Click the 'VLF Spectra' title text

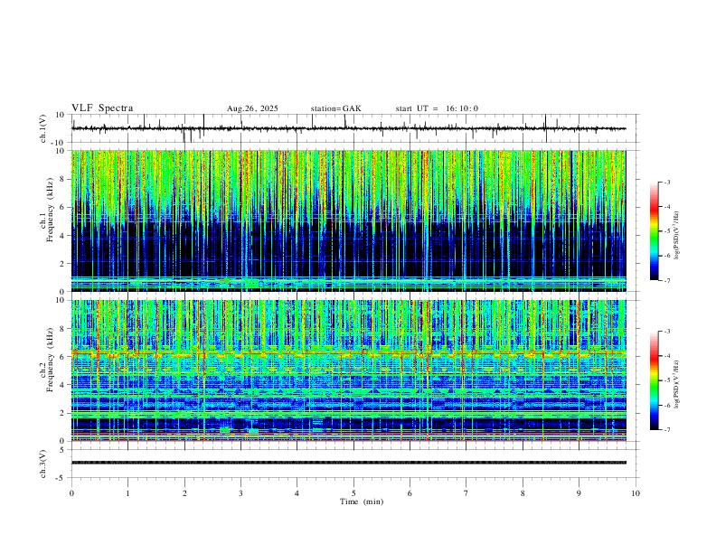coord(102,108)
